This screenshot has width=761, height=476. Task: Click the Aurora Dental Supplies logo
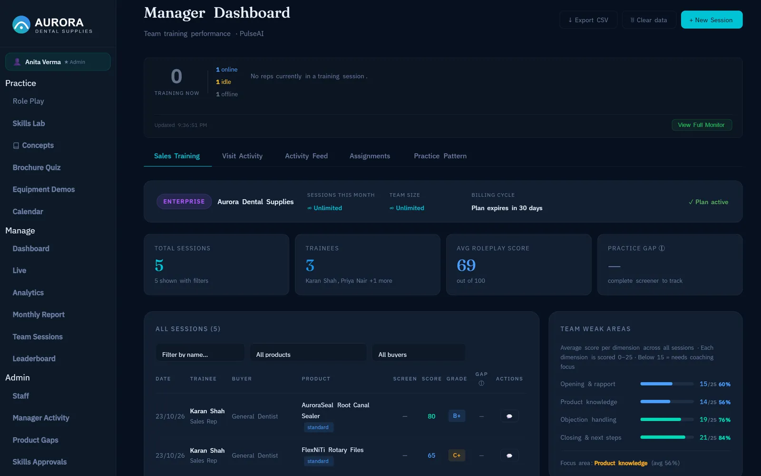(x=52, y=25)
